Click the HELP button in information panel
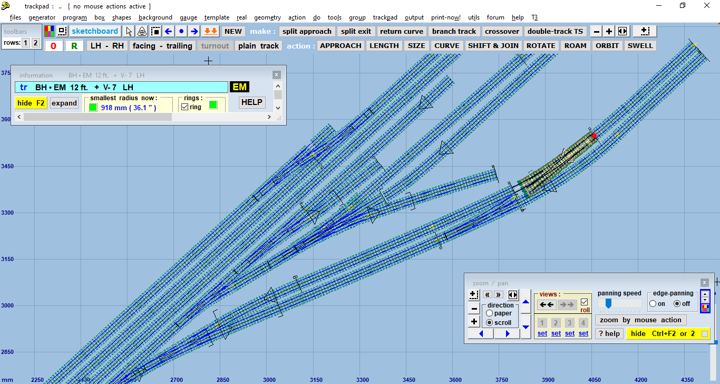720x384 pixels. pos(251,102)
